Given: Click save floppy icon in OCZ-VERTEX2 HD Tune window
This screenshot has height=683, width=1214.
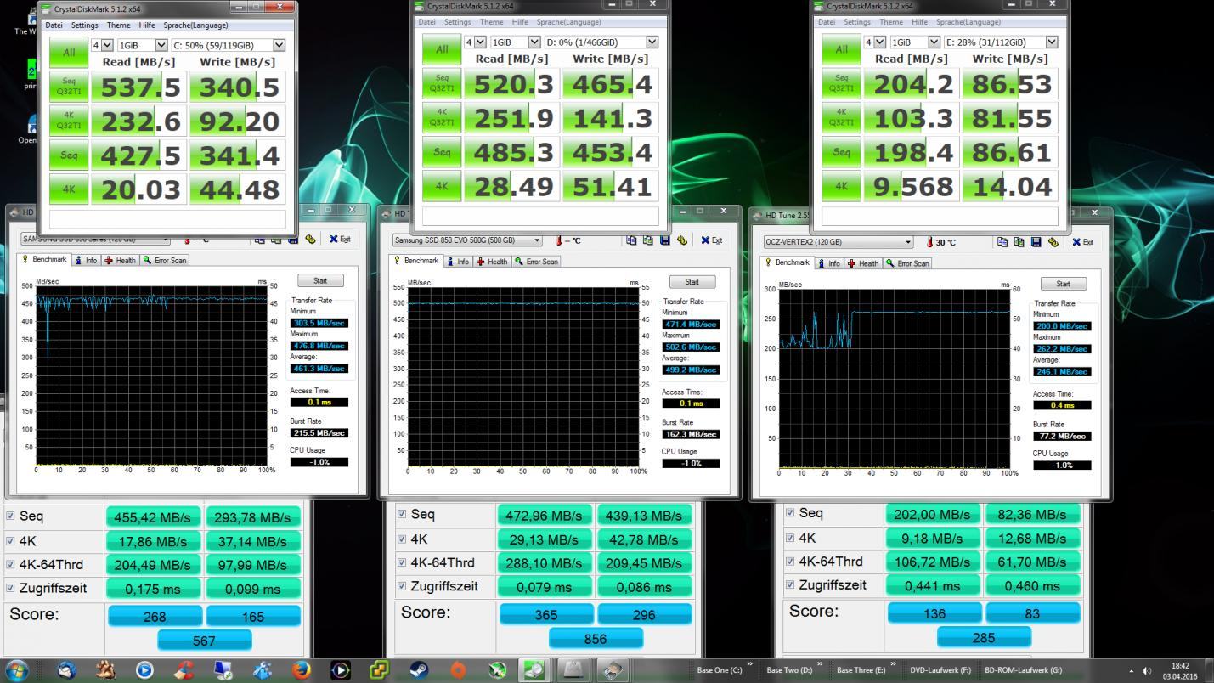Looking at the screenshot, I should click(x=1036, y=242).
